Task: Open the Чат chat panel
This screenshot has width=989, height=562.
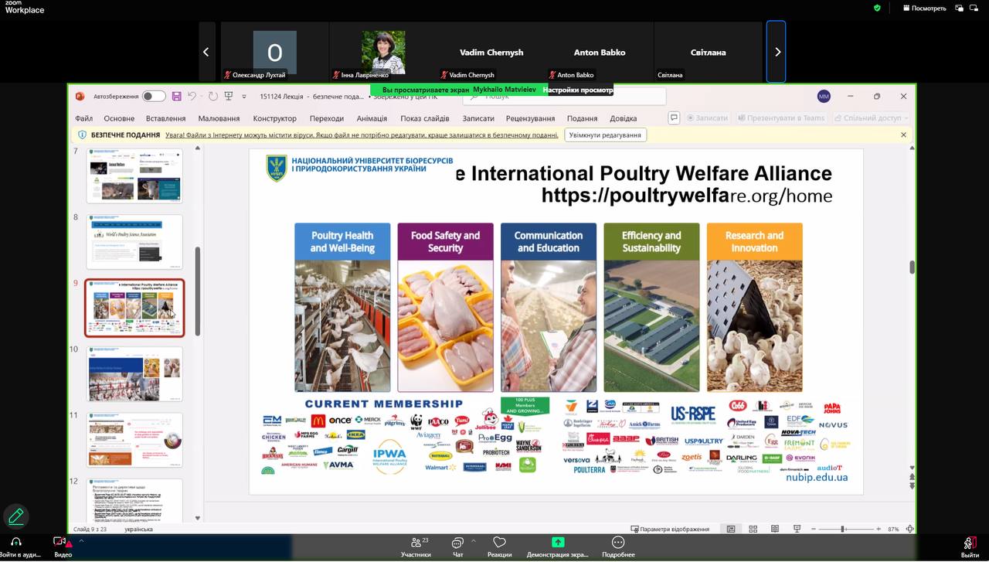Action: pyautogui.click(x=457, y=547)
